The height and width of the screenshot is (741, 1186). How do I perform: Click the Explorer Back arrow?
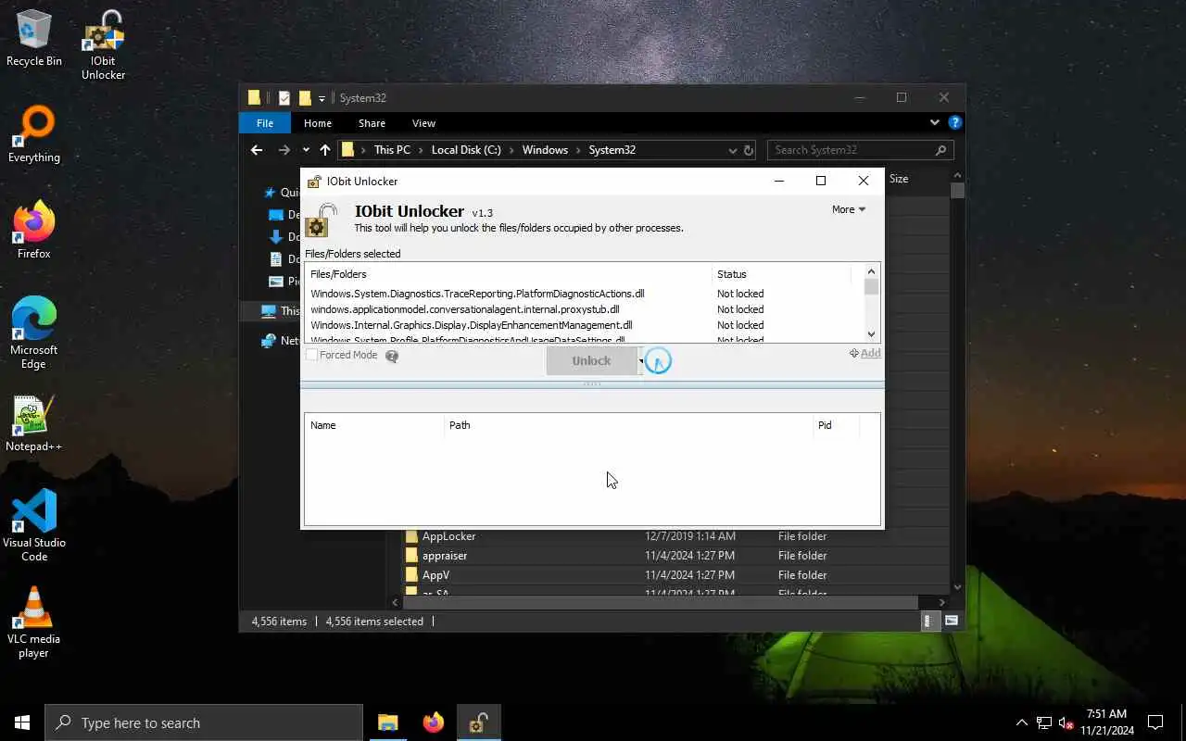point(257,150)
